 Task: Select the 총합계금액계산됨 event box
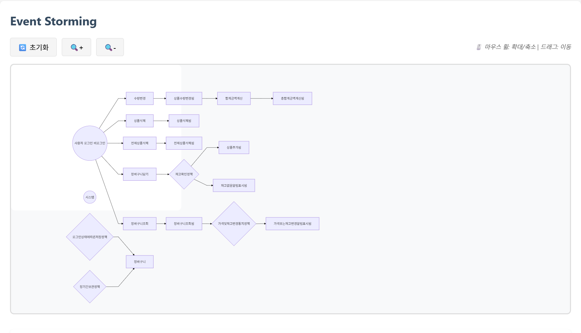[x=293, y=99]
